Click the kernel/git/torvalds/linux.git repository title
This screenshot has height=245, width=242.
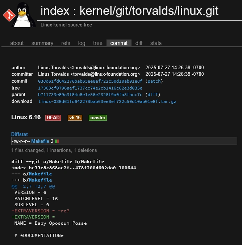point(149,11)
